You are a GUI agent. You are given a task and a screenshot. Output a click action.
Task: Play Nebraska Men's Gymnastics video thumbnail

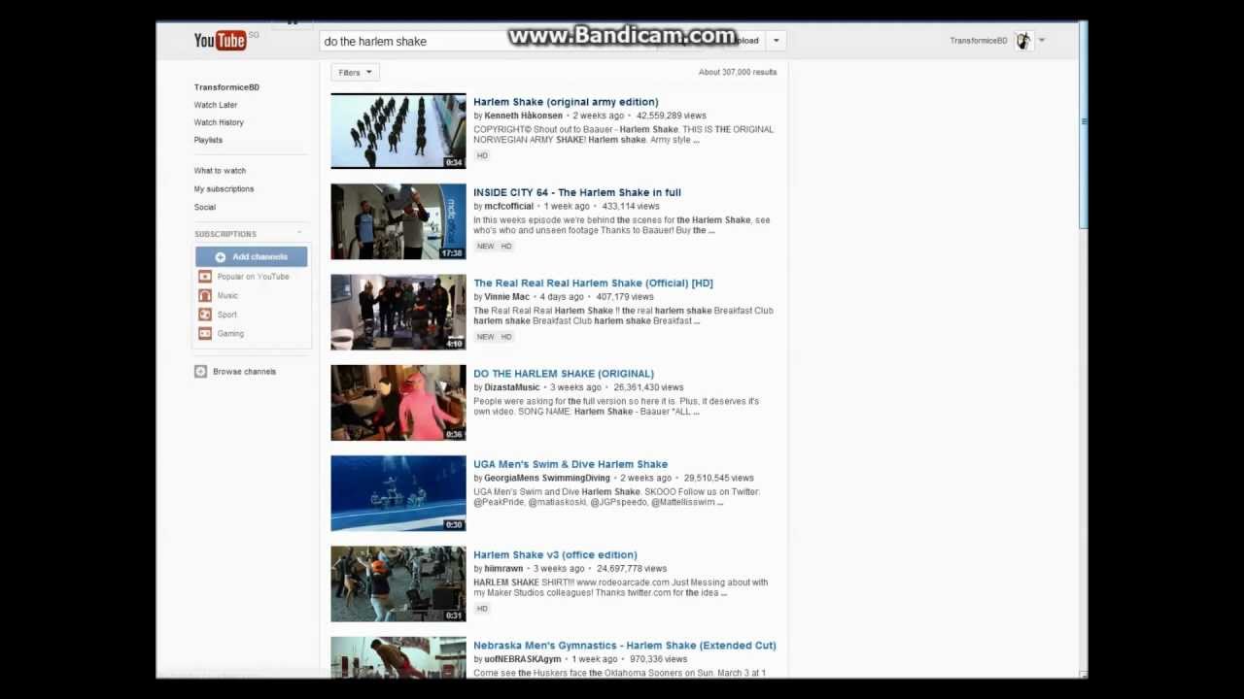click(x=398, y=657)
